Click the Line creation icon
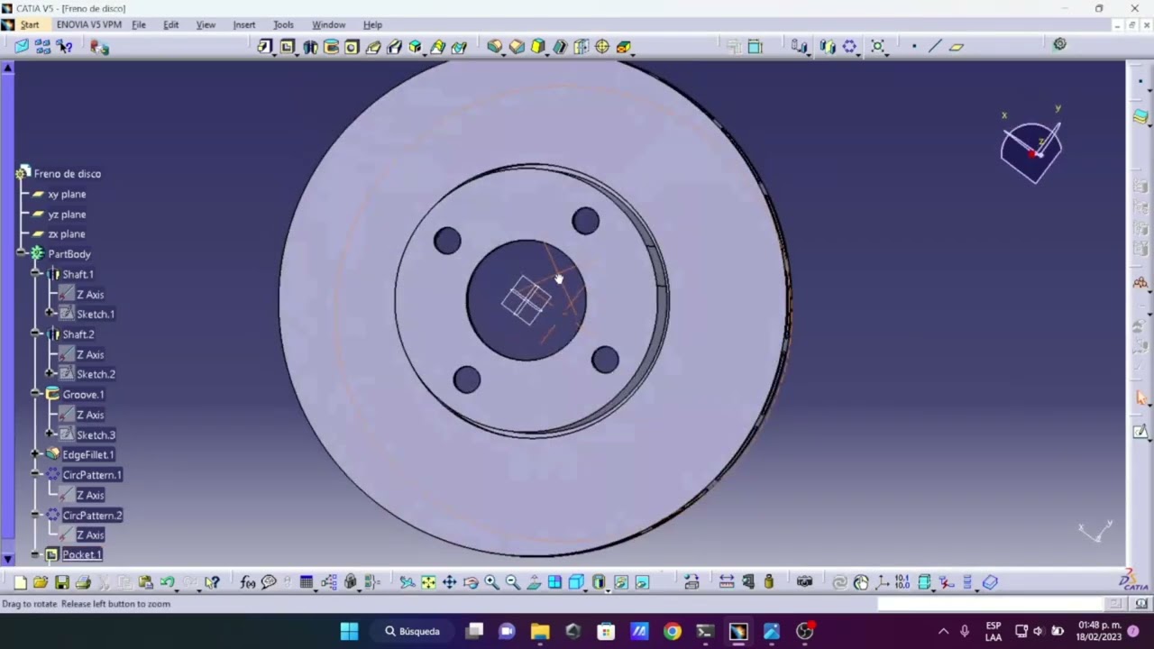 (935, 47)
